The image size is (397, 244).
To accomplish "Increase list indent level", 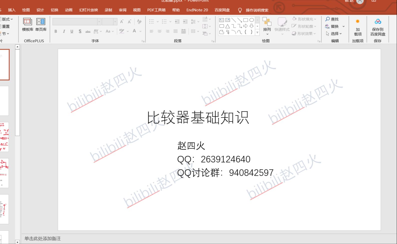I will pos(185,22).
